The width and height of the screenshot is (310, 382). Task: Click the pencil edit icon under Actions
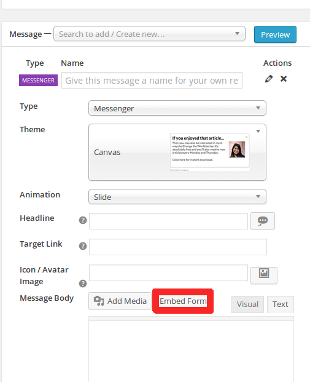click(x=269, y=79)
